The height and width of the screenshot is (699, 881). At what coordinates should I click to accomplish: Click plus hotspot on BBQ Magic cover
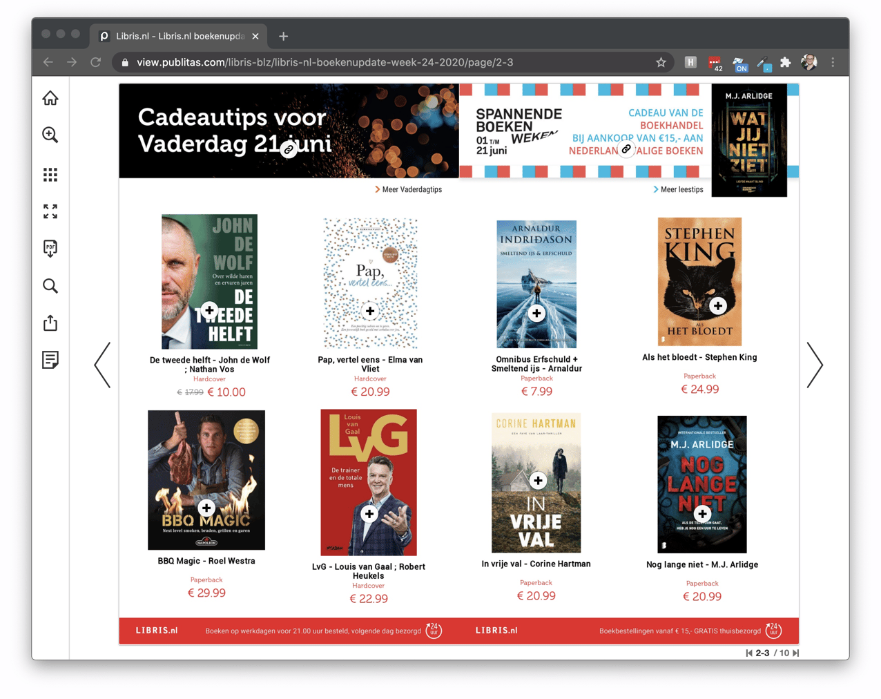tap(206, 508)
